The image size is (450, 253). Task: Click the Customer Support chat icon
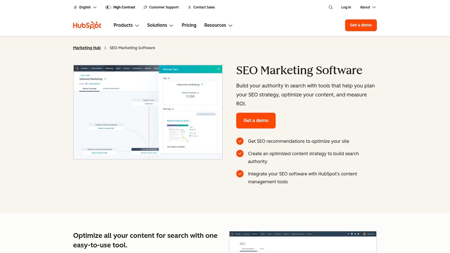[145, 7]
